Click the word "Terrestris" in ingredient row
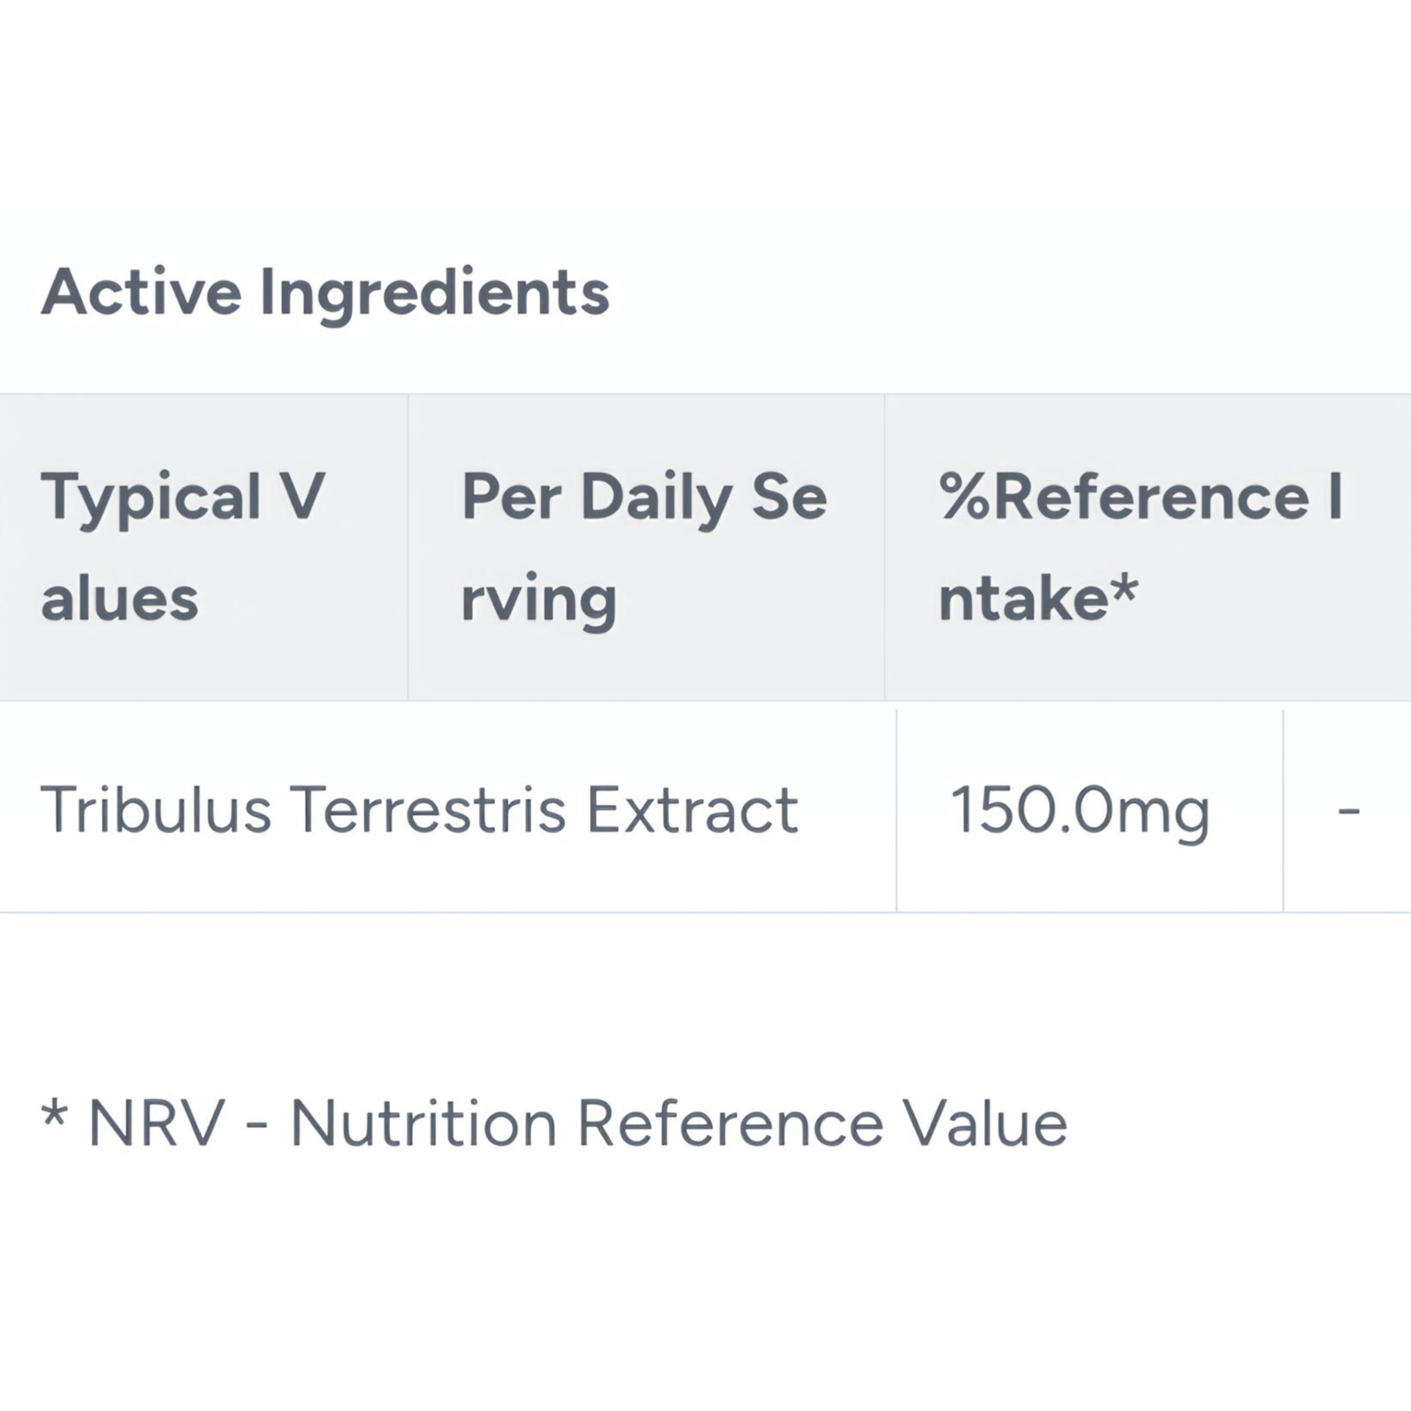Viewport: 1411px width, 1411px height. (x=428, y=809)
